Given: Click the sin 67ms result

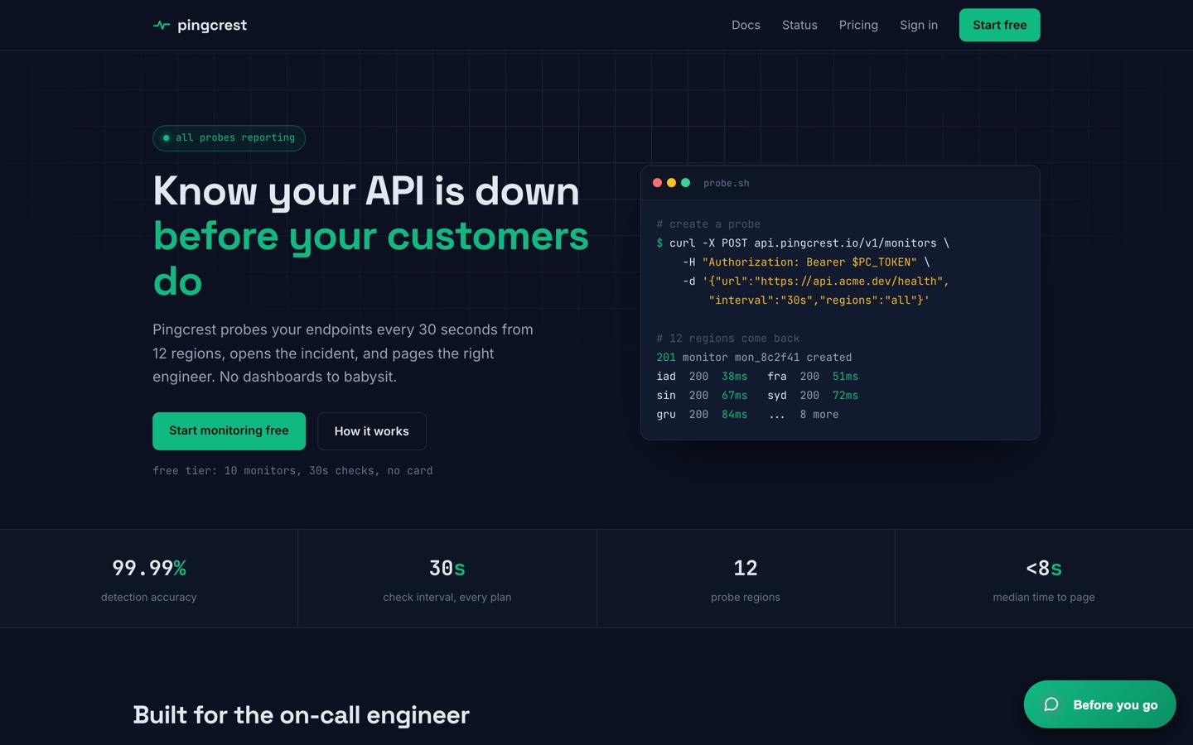Looking at the screenshot, I should (x=702, y=396).
